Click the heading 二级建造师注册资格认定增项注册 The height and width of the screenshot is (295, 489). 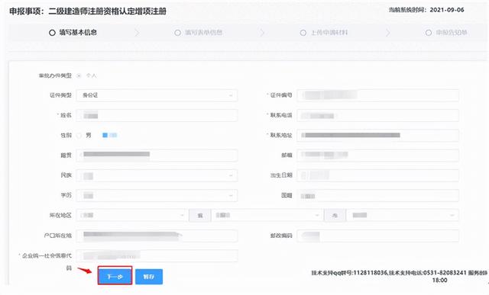107,11
